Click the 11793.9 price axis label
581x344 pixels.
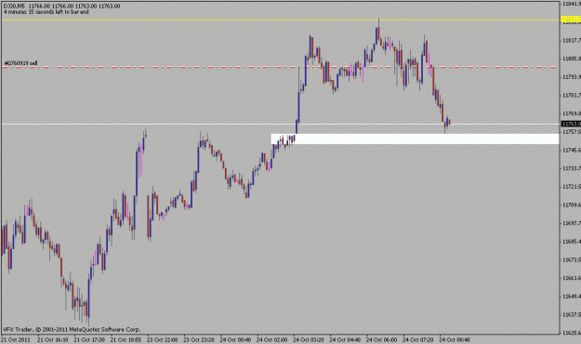coord(572,77)
